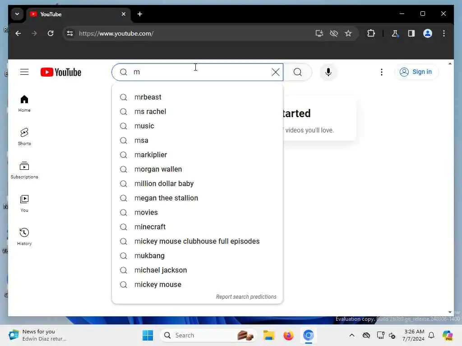Select the 'ms rachel' suggestion
The height and width of the screenshot is (346, 462).
(198, 112)
